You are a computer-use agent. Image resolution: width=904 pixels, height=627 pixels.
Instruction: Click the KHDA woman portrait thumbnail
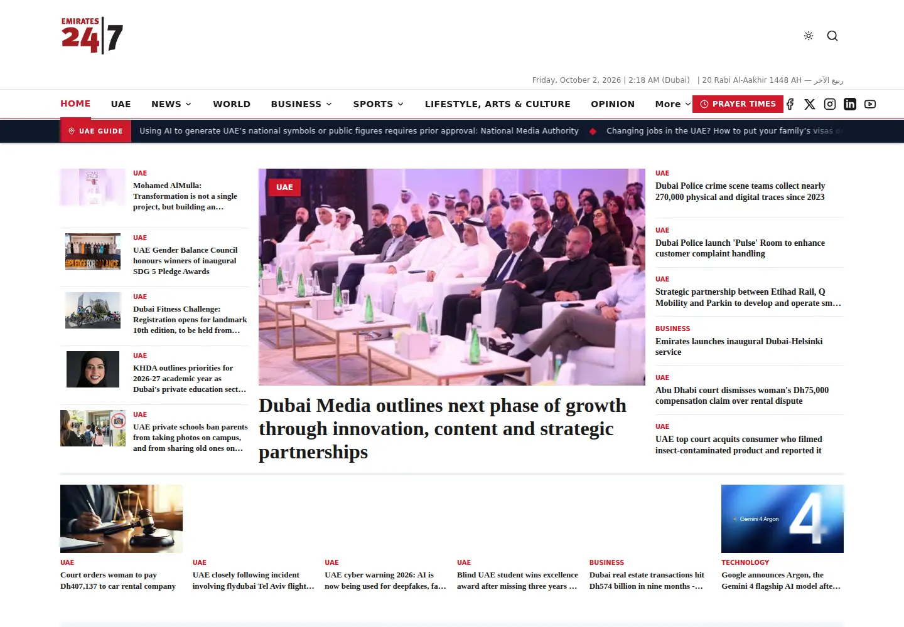pos(93,369)
